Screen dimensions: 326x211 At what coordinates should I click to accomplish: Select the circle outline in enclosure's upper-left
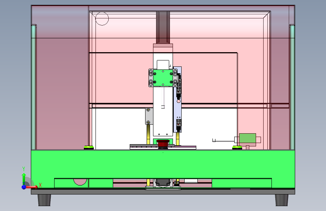(x=102, y=19)
